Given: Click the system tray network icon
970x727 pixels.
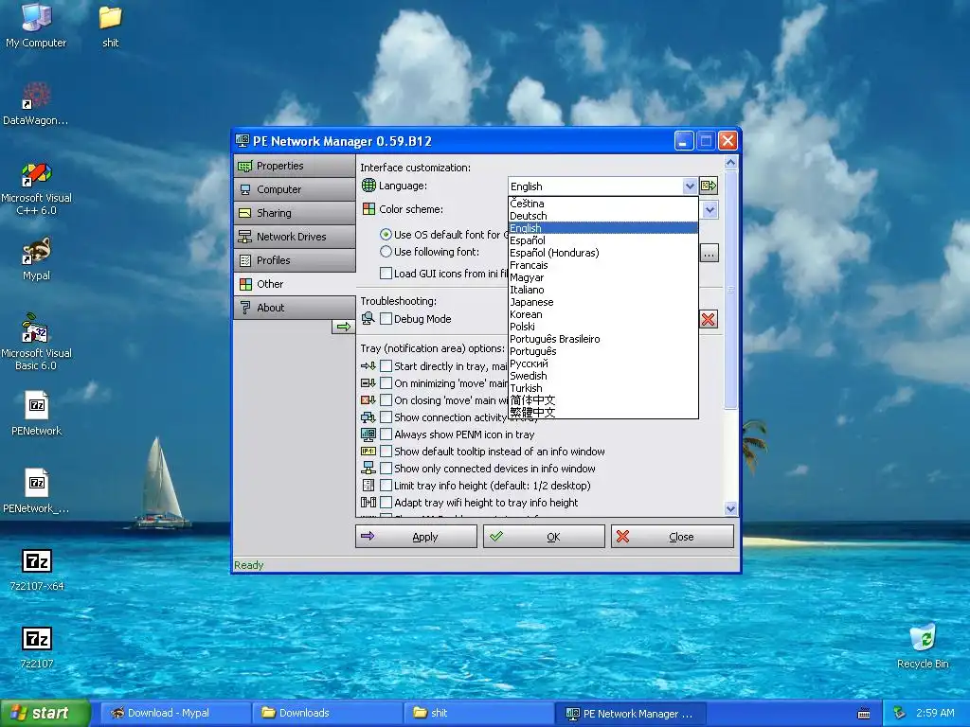Looking at the screenshot, I should 900,713.
